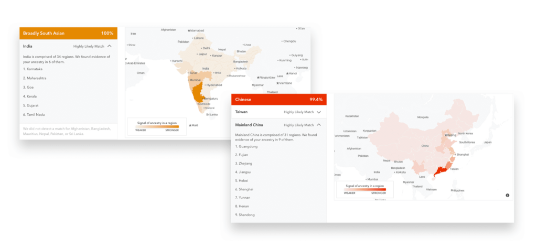Click Bhubaneshwar city label on map

pyautogui.click(x=237, y=76)
